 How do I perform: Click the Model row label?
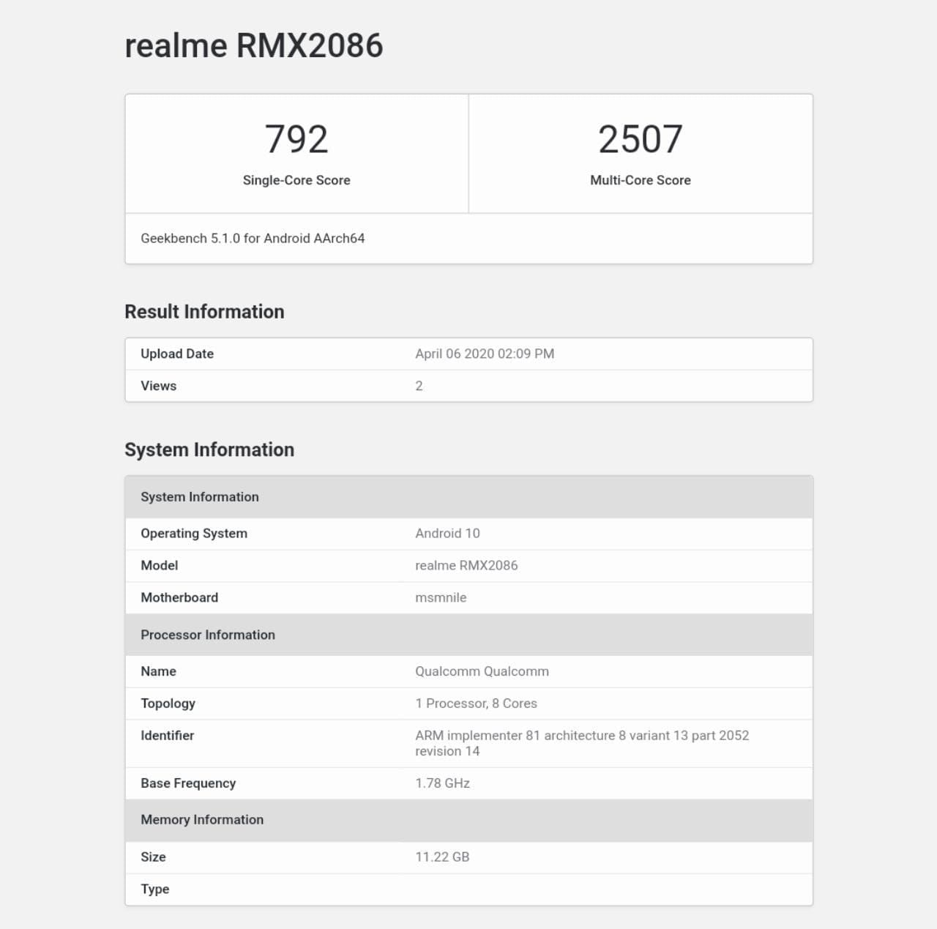(x=159, y=565)
